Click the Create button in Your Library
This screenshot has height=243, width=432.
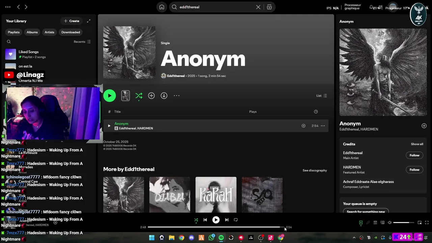(72, 21)
